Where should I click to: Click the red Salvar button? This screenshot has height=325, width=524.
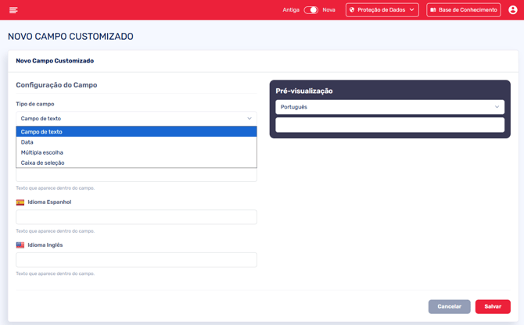tap(492, 306)
